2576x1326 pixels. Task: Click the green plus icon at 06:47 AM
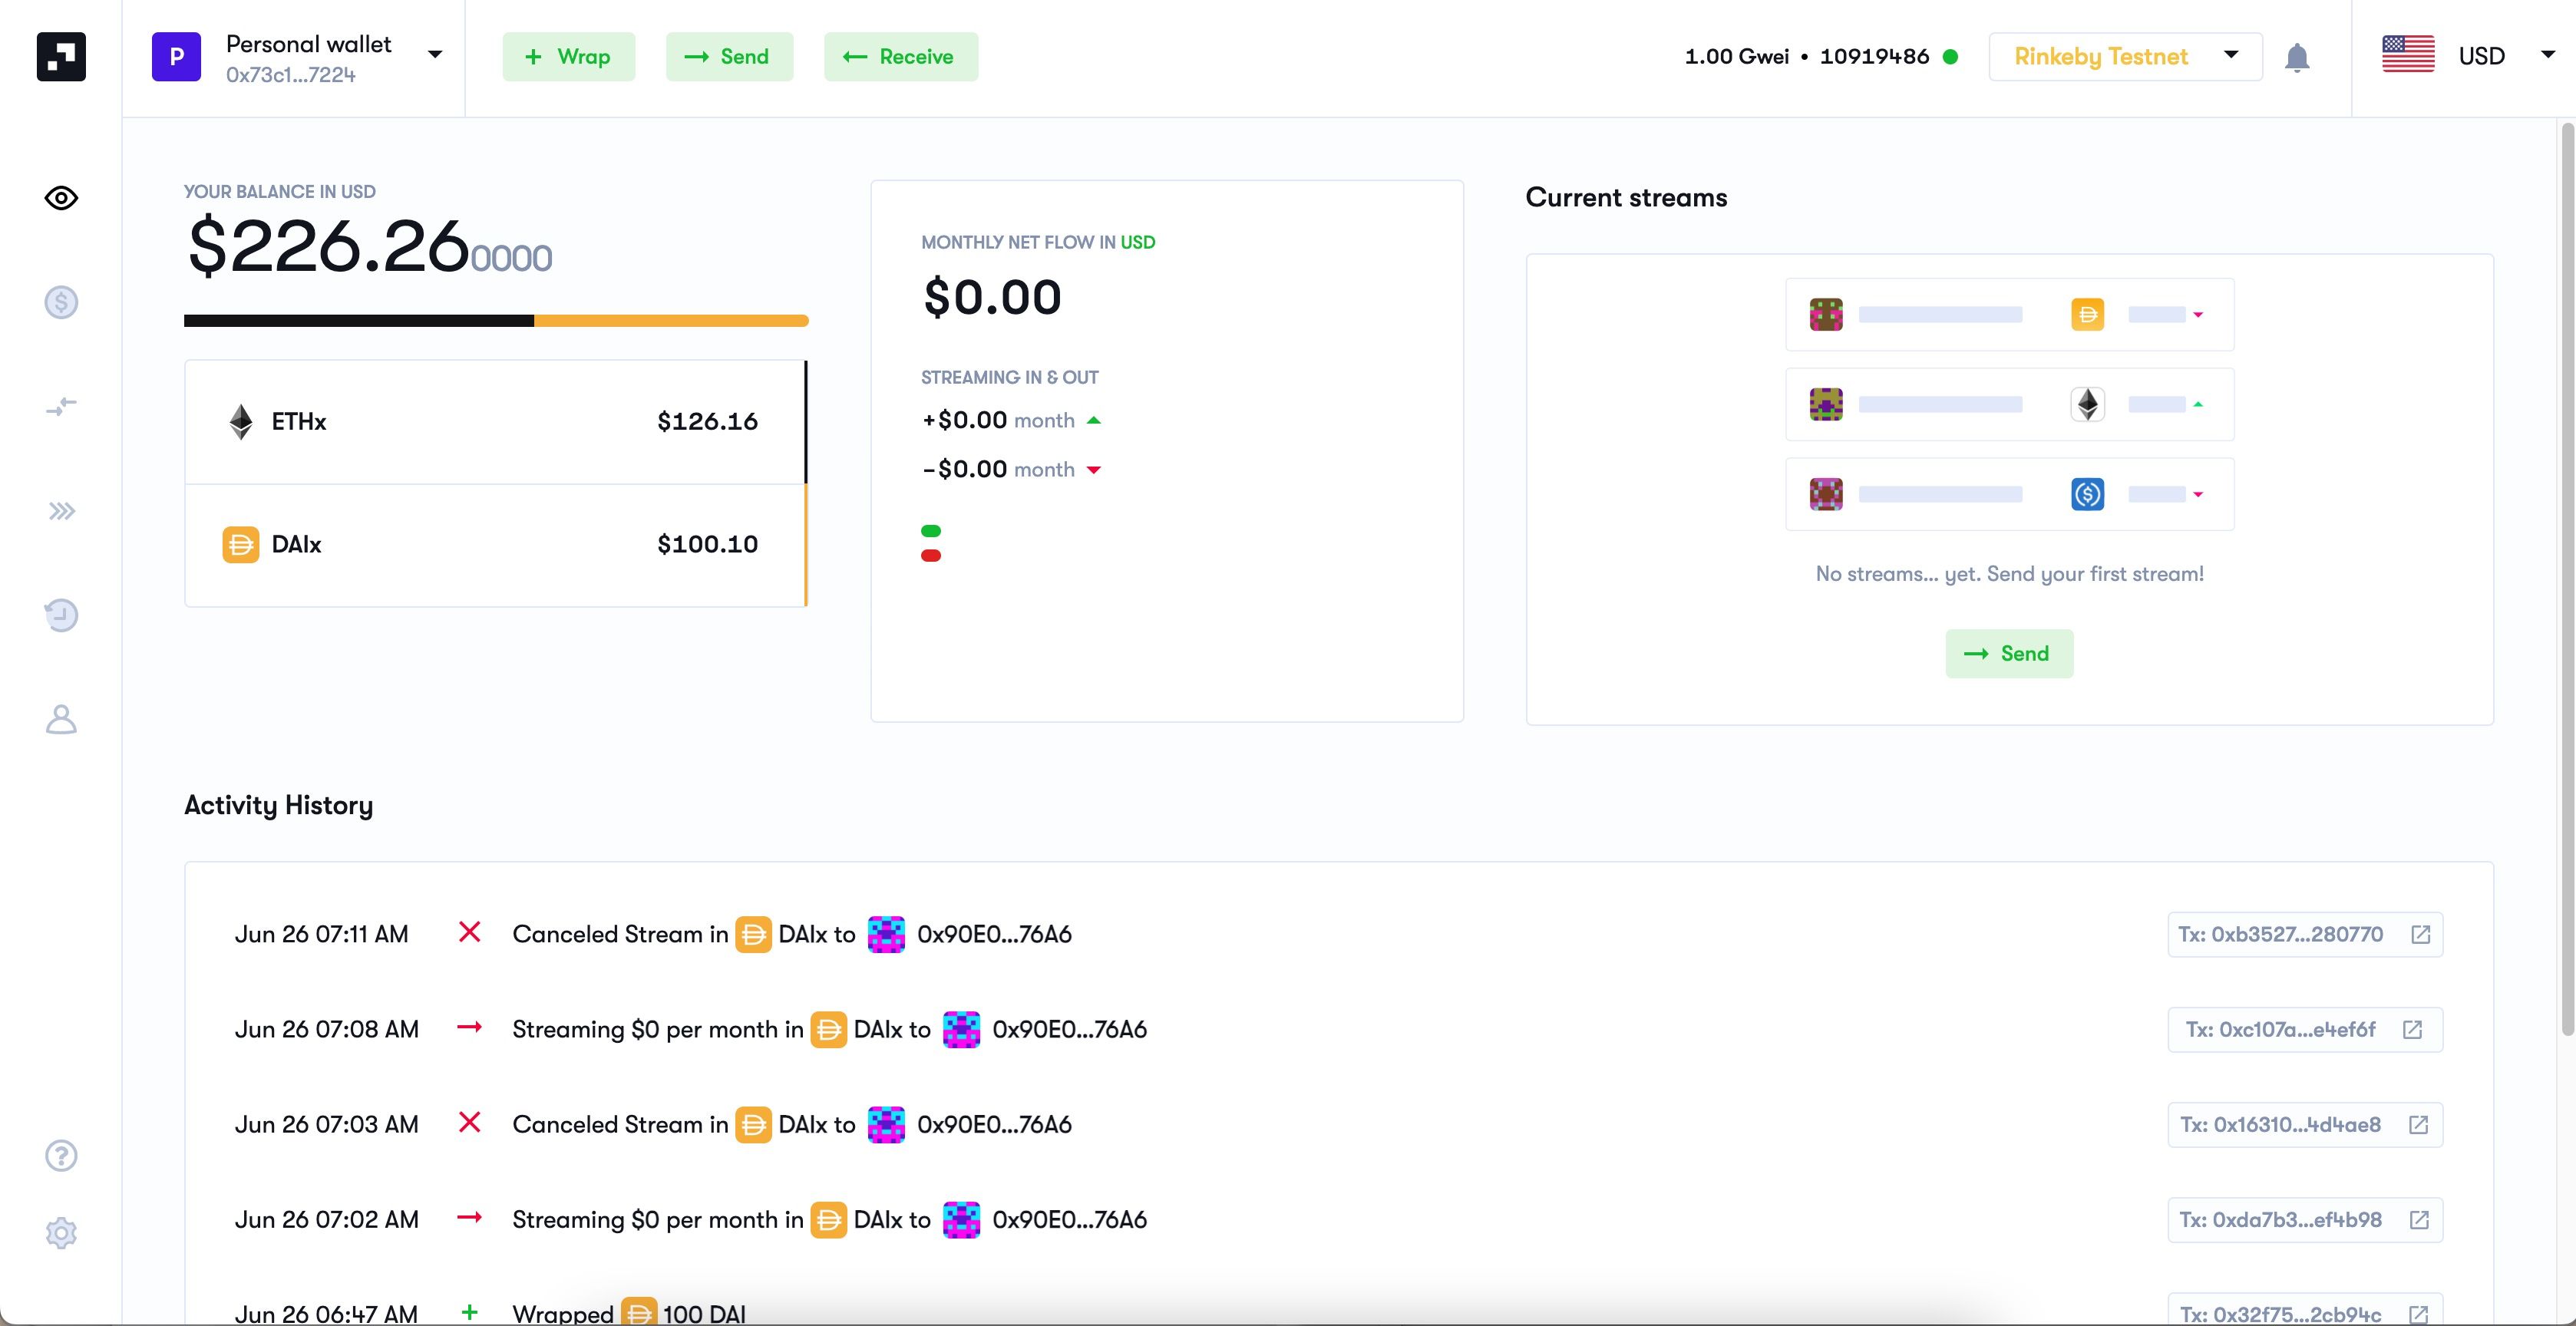point(469,1311)
